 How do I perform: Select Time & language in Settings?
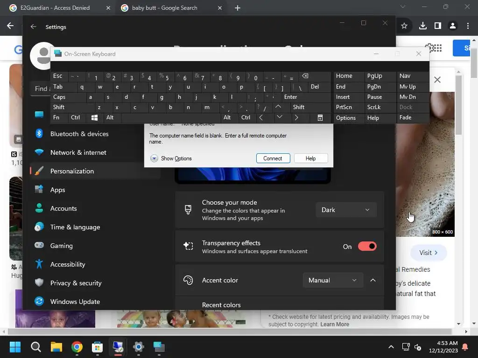coord(95,227)
